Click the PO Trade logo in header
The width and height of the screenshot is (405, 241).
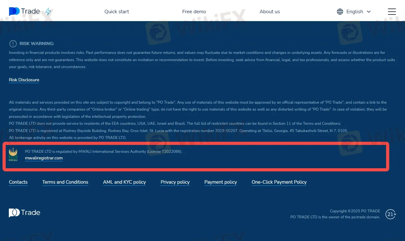click(24, 12)
